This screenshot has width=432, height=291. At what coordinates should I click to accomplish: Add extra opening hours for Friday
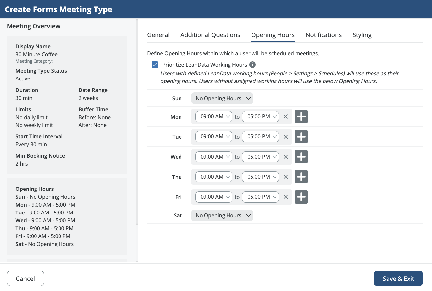click(x=301, y=197)
